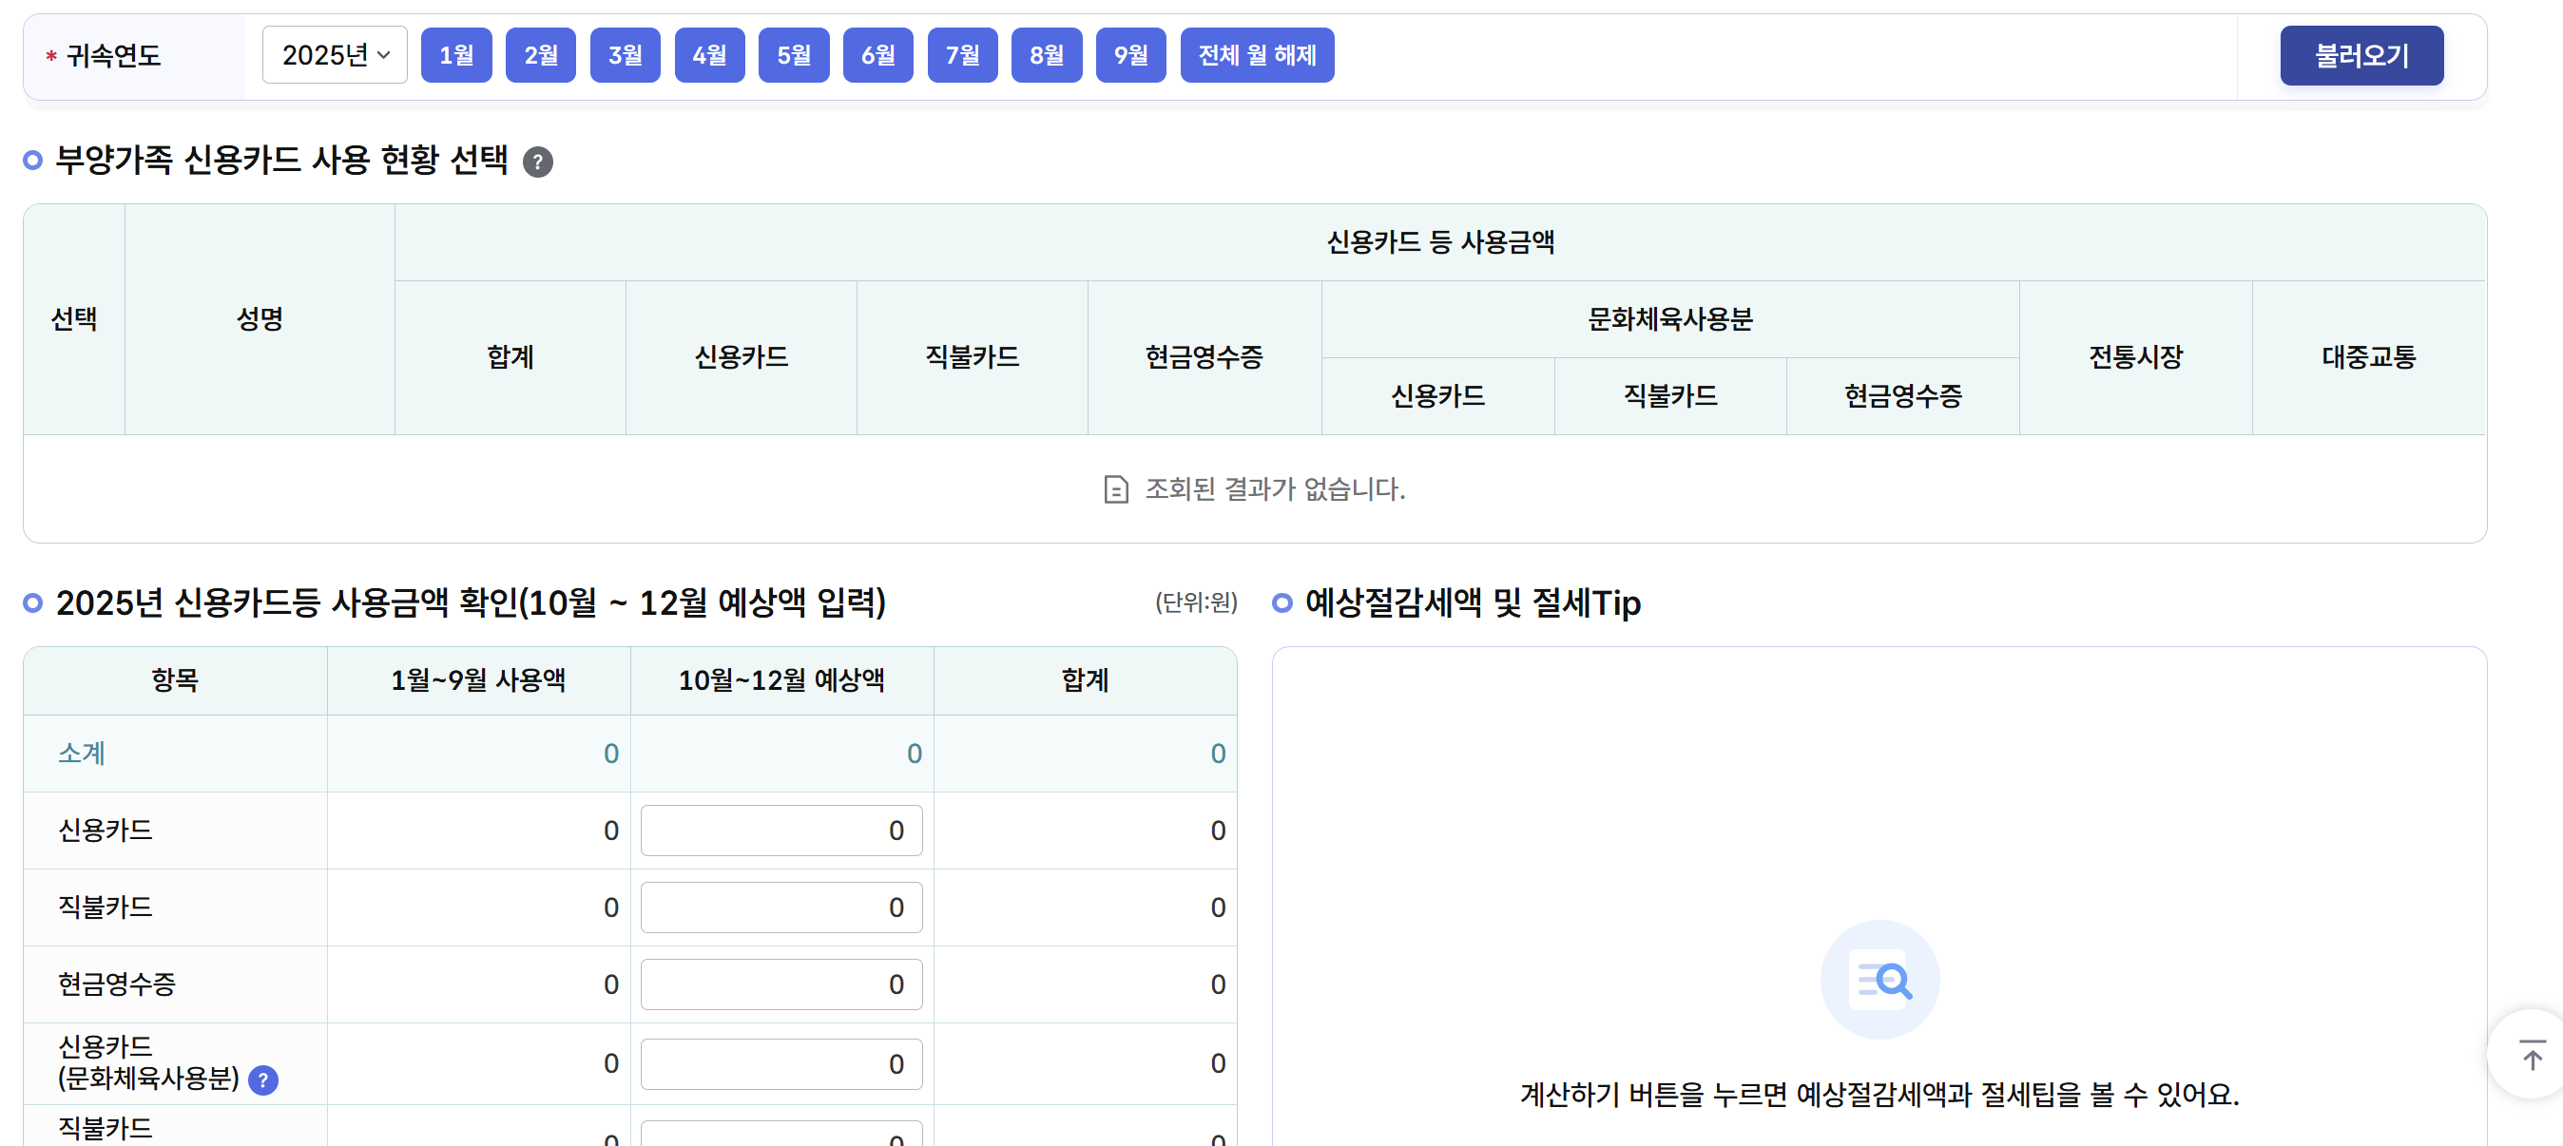Toggle the 8월 month button
The width and height of the screenshot is (2563, 1146).
click(1046, 55)
